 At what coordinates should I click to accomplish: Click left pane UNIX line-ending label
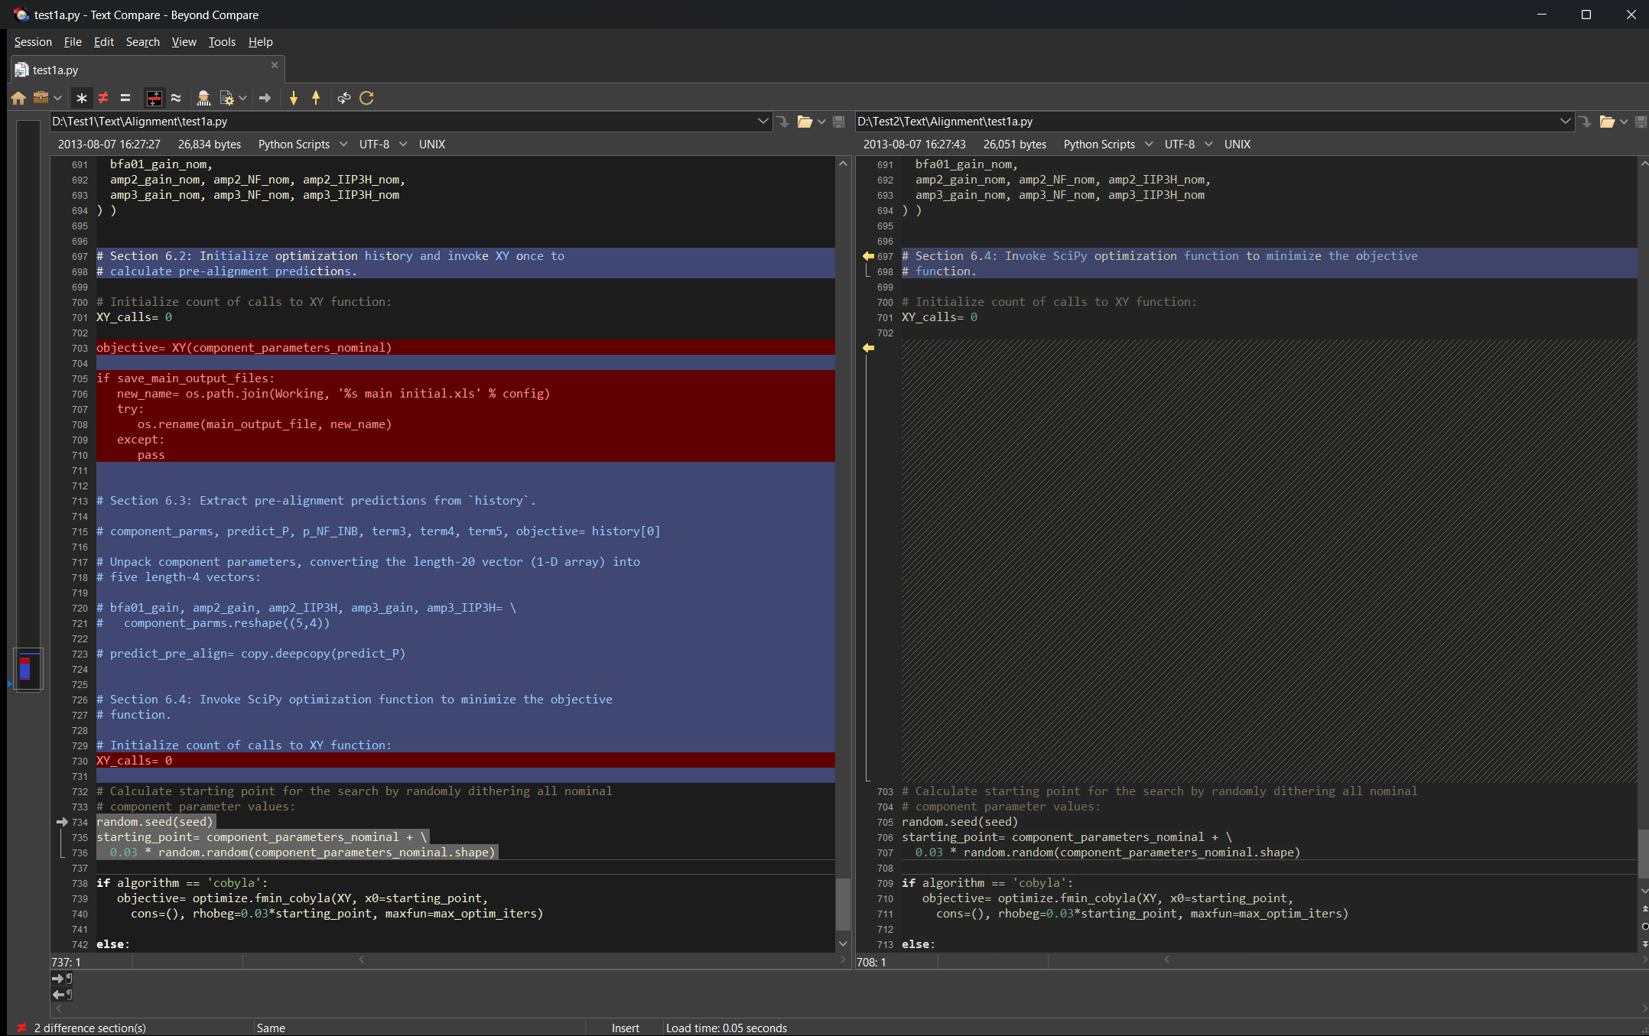(x=432, y=145)
